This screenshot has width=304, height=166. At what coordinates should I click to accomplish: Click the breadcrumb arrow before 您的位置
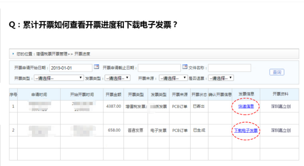13,54
